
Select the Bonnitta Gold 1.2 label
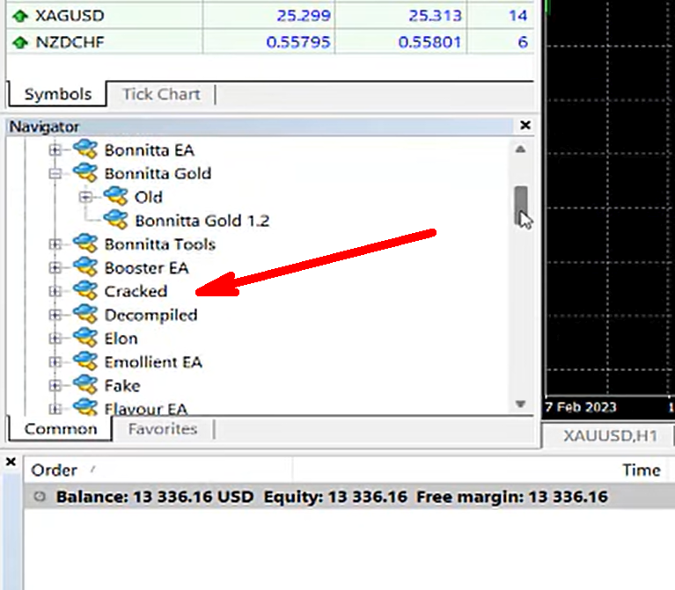click(x=202, y=221)
